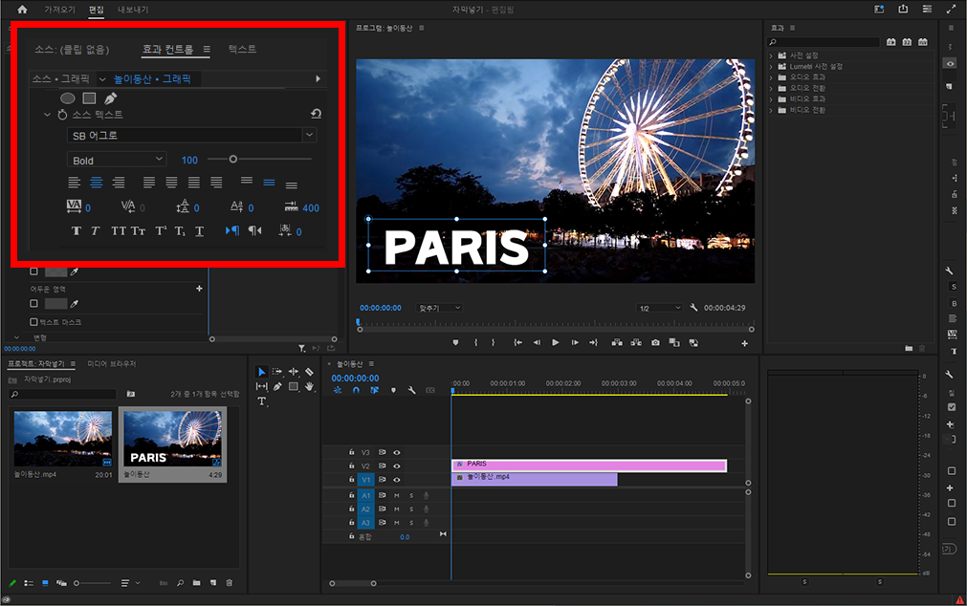Expand the 비디오 효과 folder
The image size is (967, 606).
tap(771, 98)
